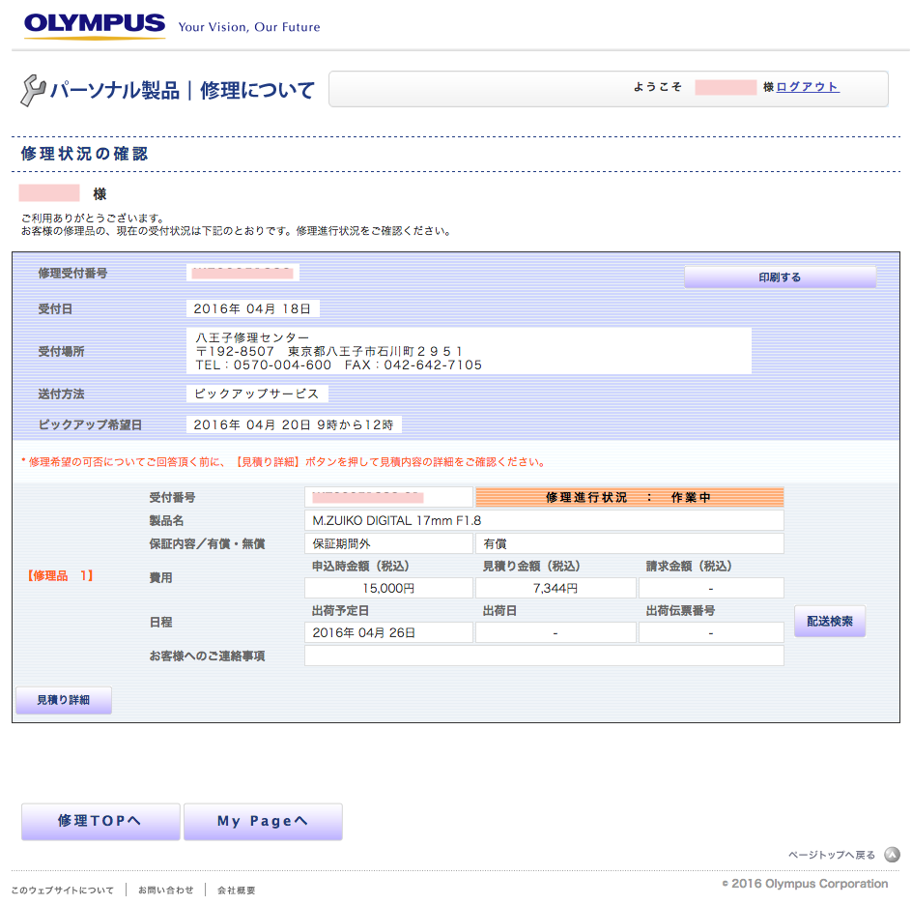The image size is (912, 905).
Task: Click the 修理受付番号 label
Action: (x=72, y=273)
